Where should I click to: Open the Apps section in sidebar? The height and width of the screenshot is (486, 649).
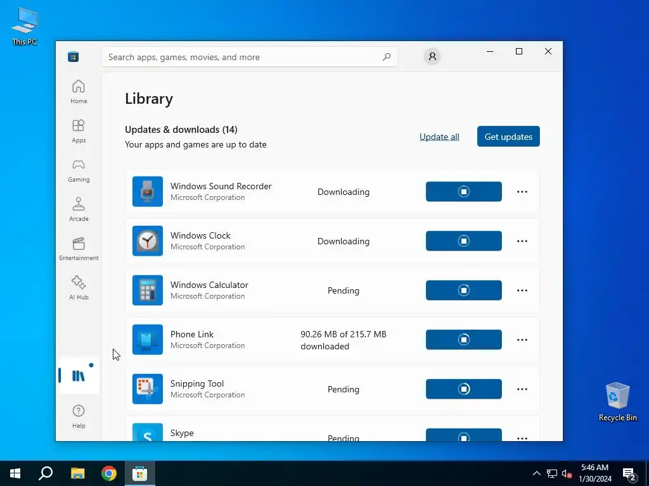point(79,131)
